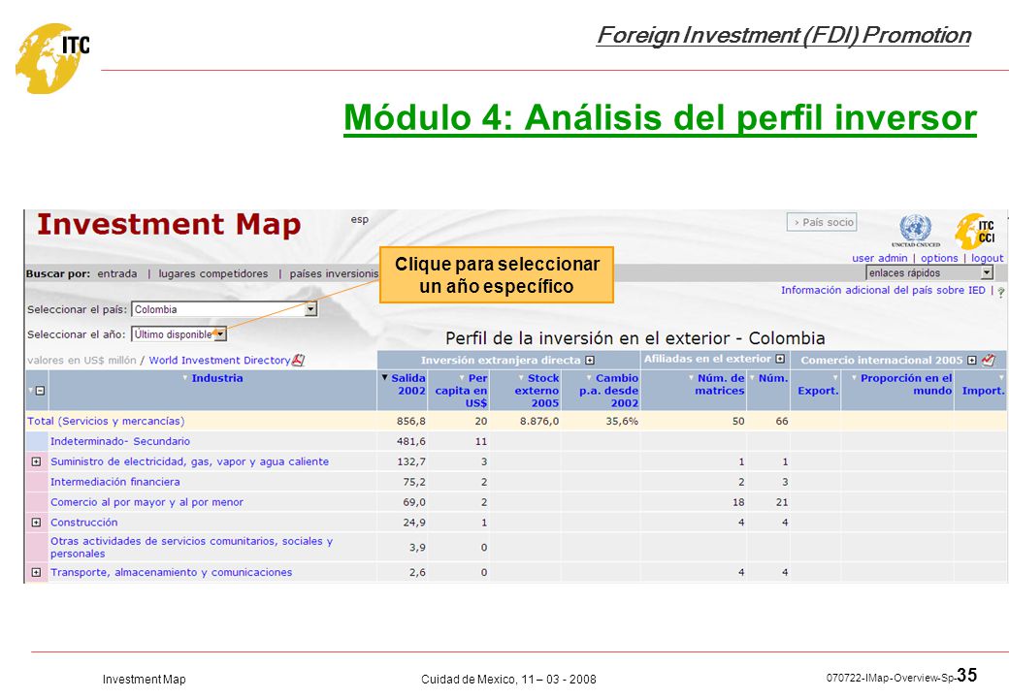Click the 24,9 value in Construcción row
Screen dimensions: 1009x698
pyautogui.click(x=414, y=523)
